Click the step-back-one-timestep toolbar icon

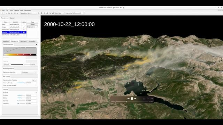pyautogui.click(x=9, y=13)
